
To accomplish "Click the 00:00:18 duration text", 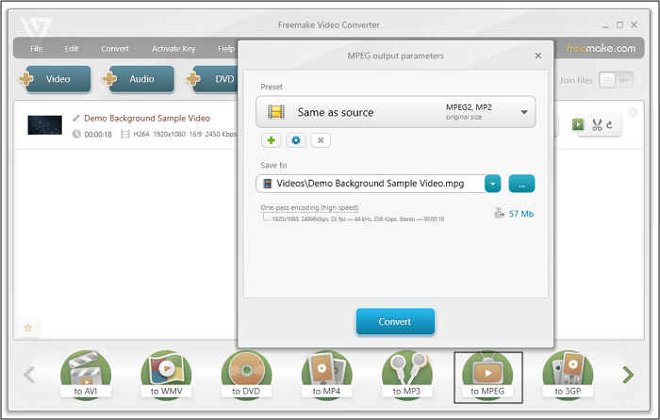I will click(98, 135).
